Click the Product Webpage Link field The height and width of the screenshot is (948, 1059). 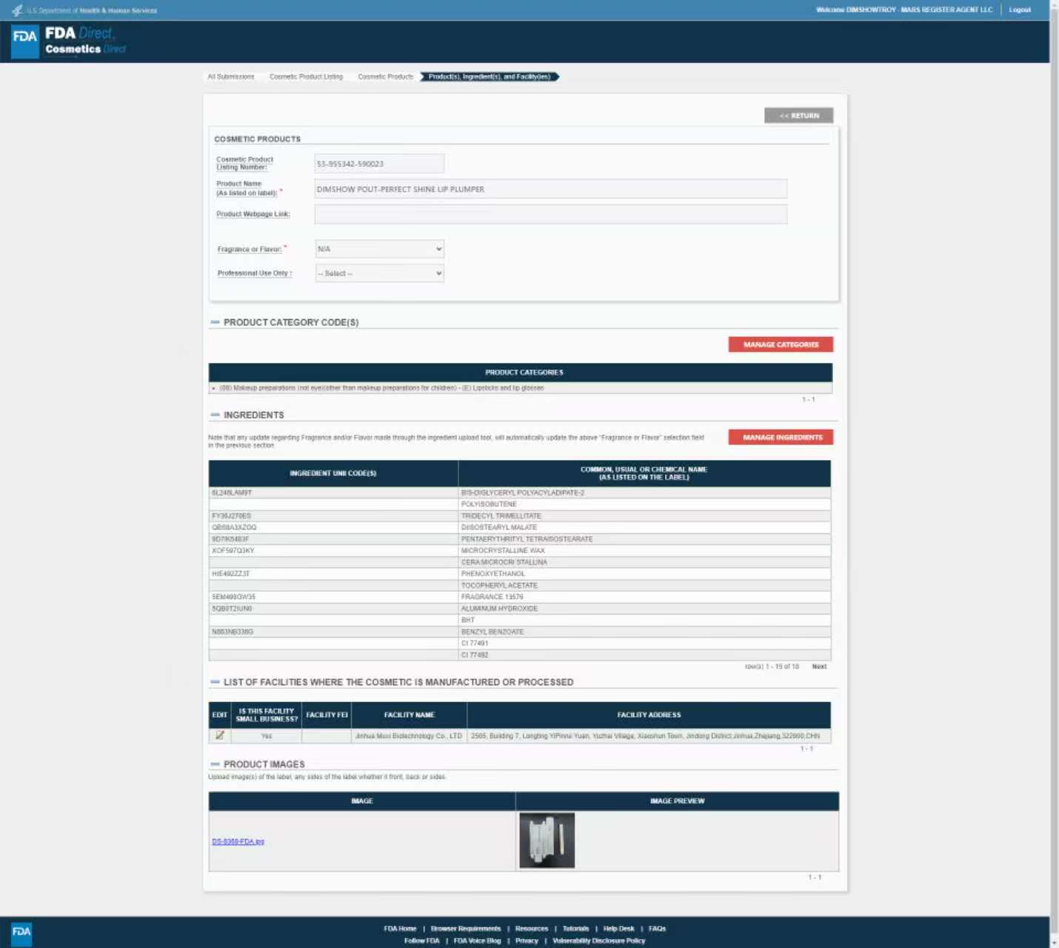550,214
